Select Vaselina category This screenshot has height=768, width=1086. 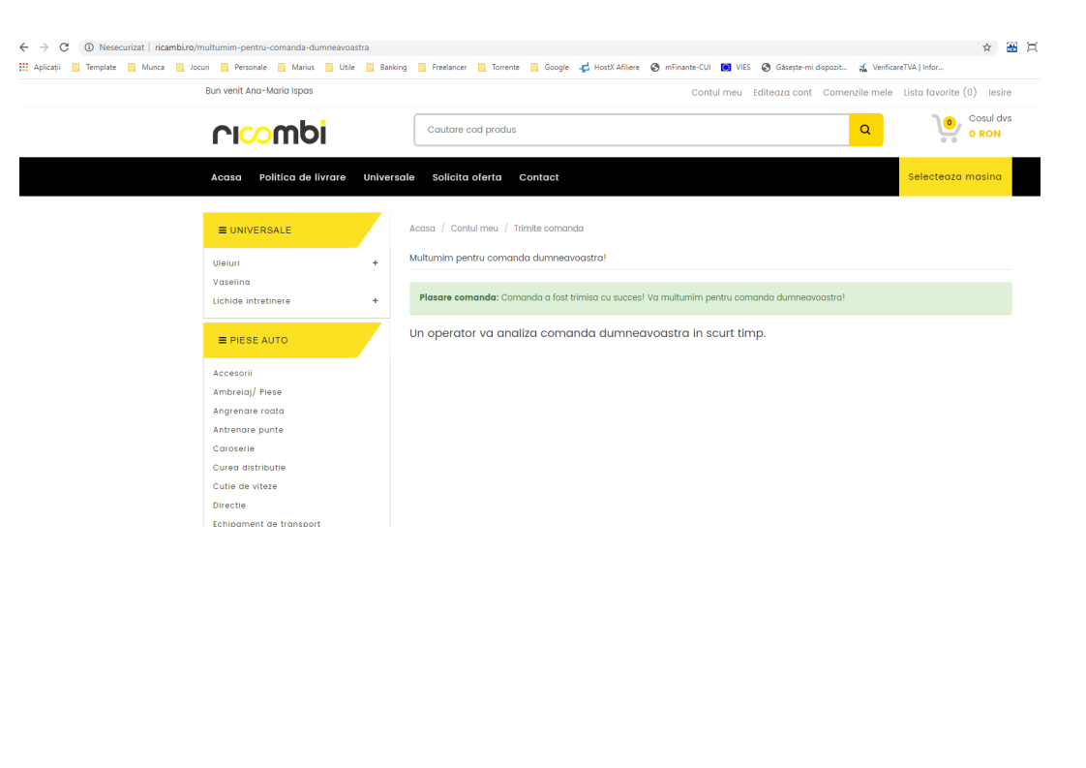pos(231,282)
